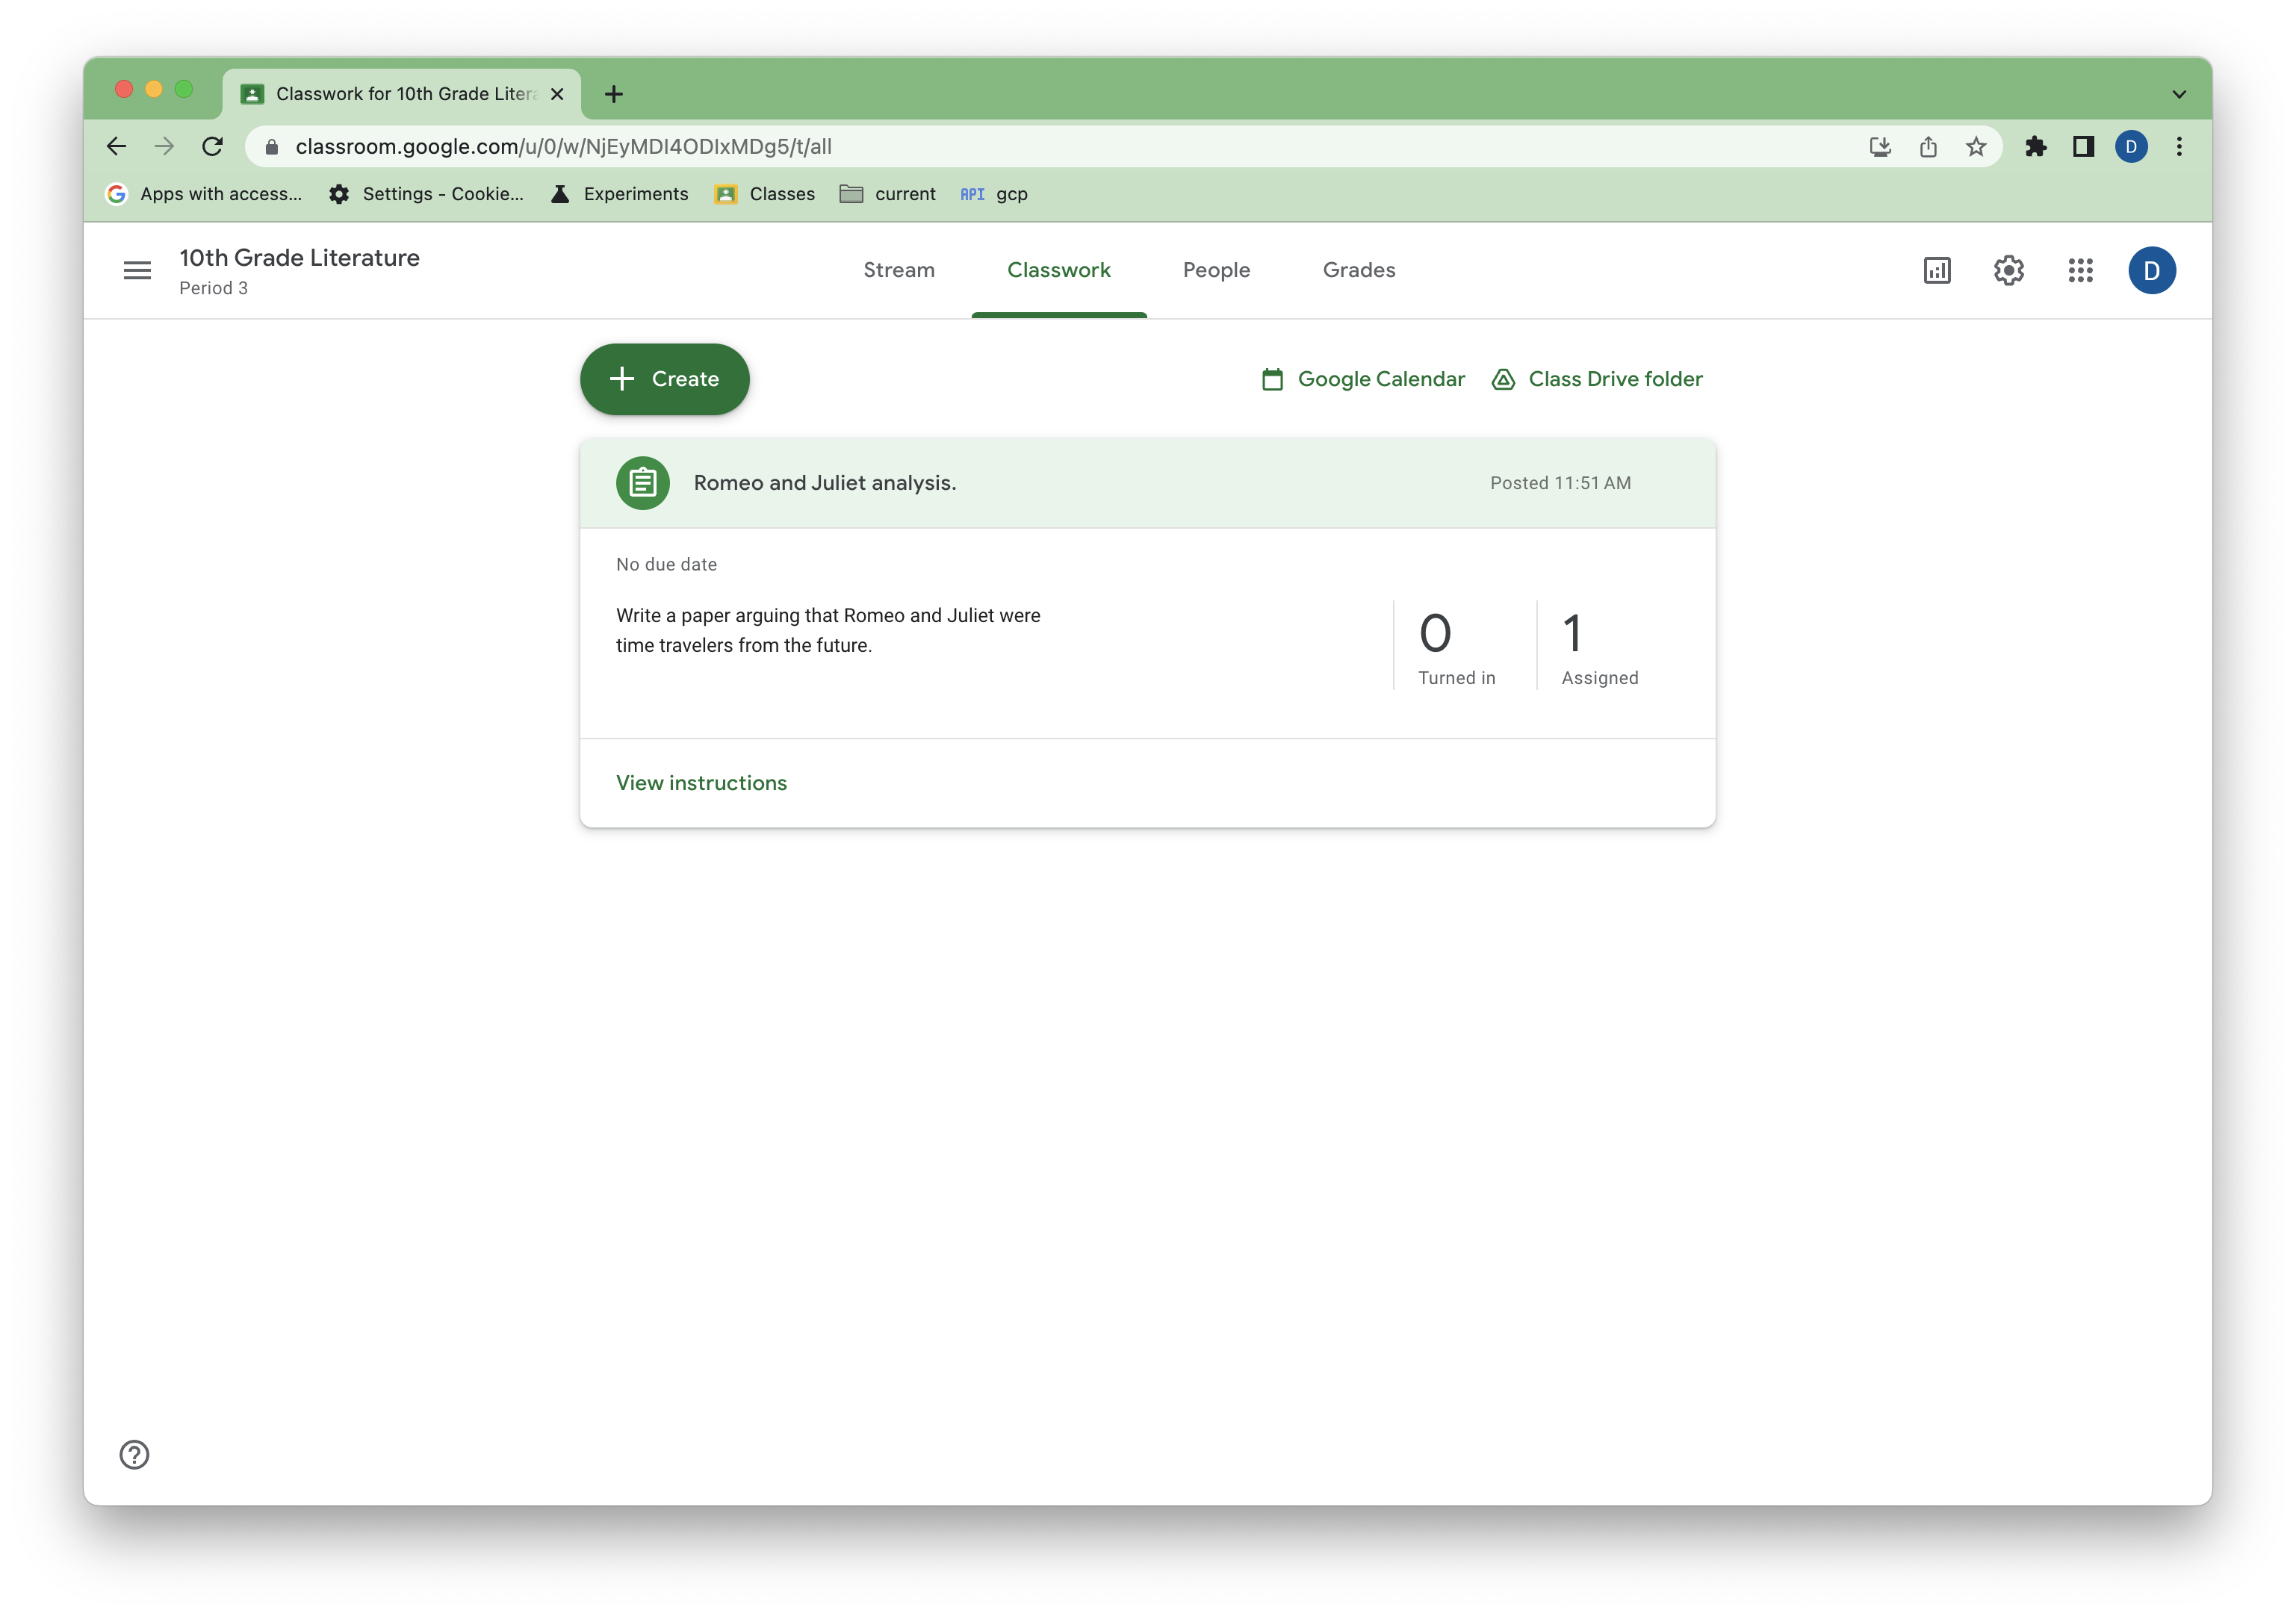The height and width of the screenshot is (1616, 2296).
Task: Click the Romeo and Juliet analysis assignment
Action: (x=824, y=482)
